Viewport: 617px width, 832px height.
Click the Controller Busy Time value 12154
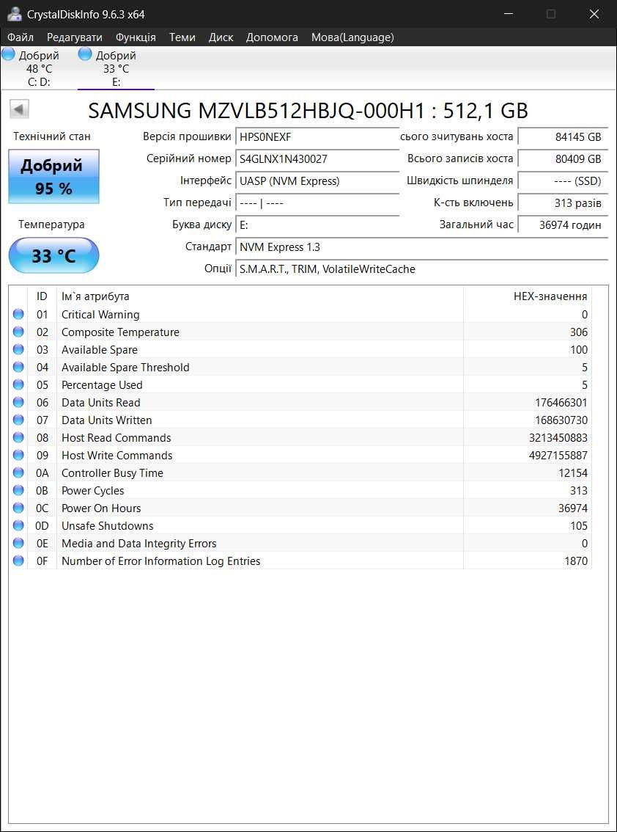572,472
